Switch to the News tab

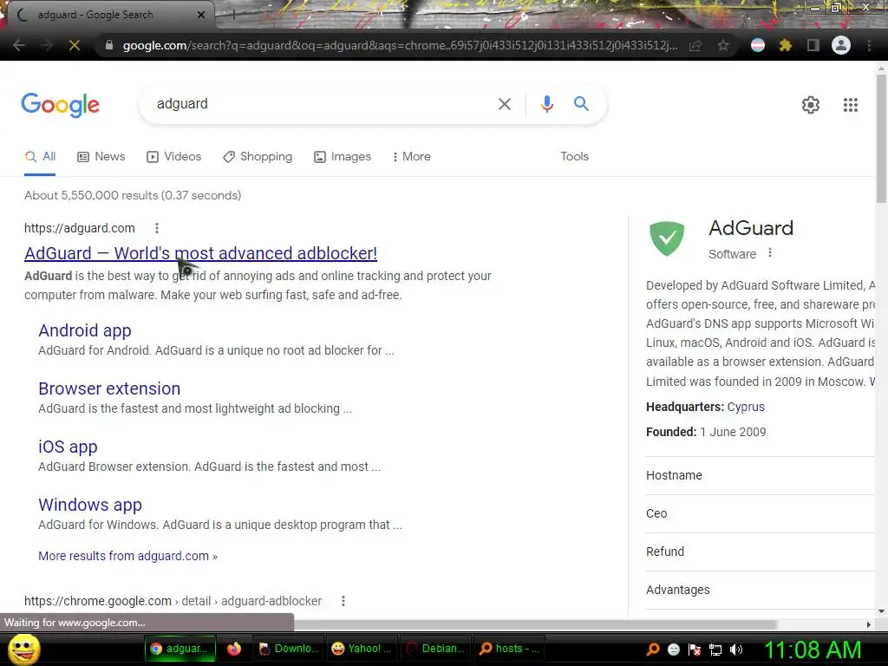coord(101,157)
